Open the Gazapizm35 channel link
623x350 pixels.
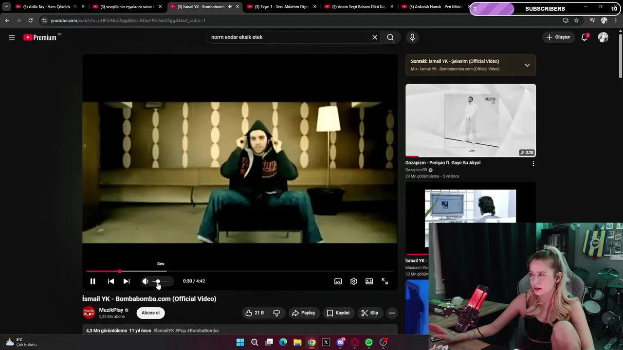coord(416,170)
